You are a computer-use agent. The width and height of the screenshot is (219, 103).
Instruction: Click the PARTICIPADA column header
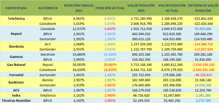pos(16,8)
